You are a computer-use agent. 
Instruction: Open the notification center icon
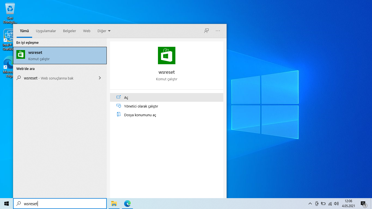(x=363, y=204)
